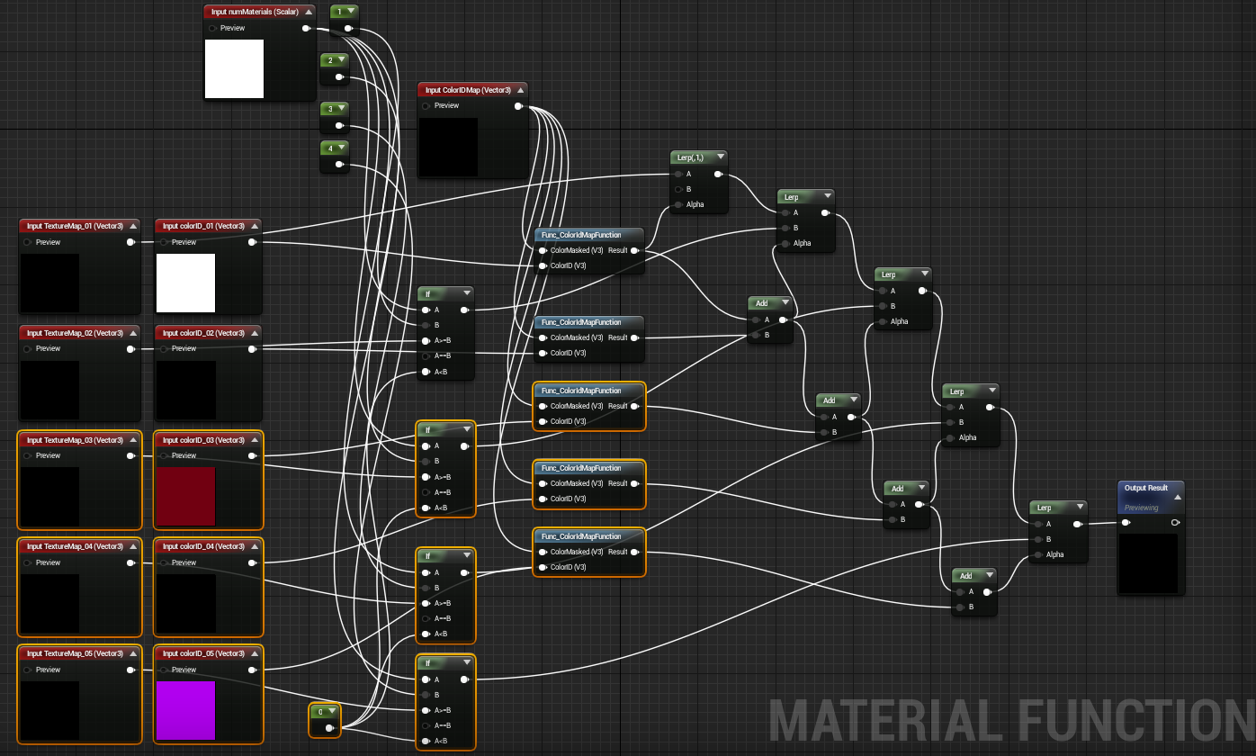Click the colorID_02 output pin
This screenshot has width=1256, height=756.
252,348
